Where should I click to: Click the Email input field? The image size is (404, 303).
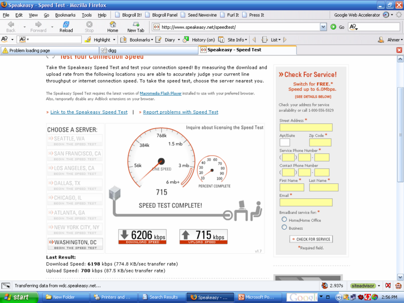coord(306,202)
